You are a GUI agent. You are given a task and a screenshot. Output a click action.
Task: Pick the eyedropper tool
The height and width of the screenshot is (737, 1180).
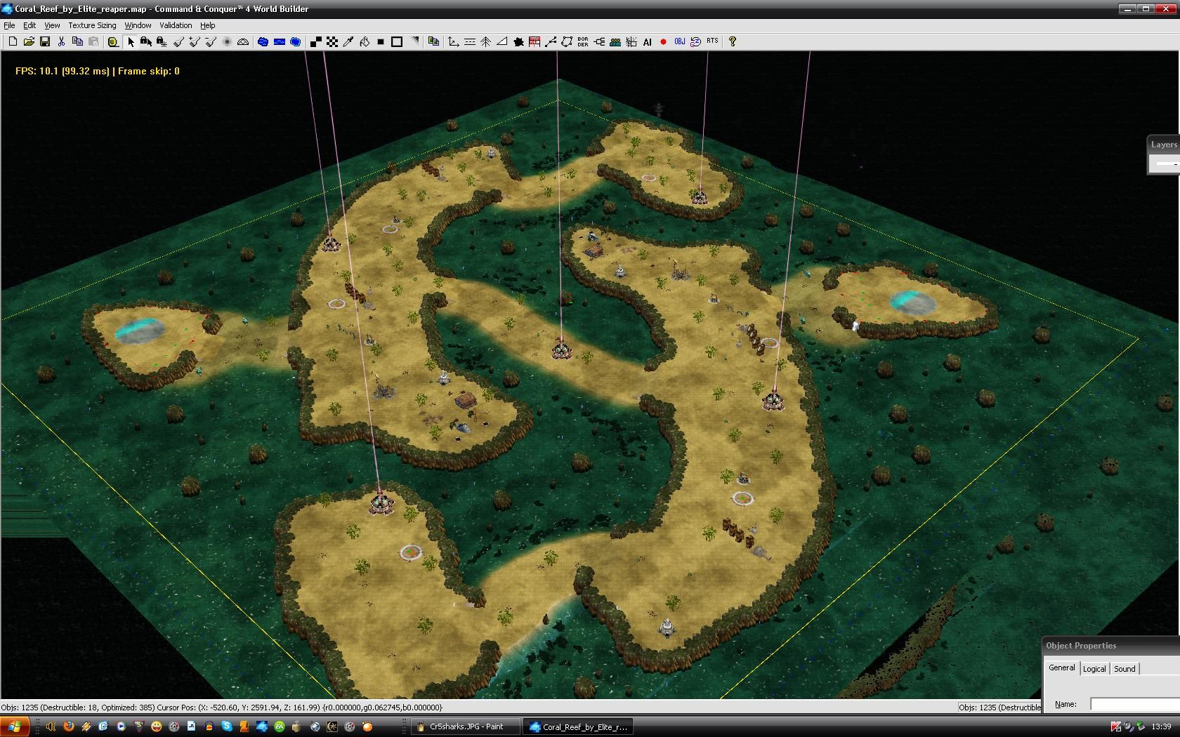coord(348,41)
